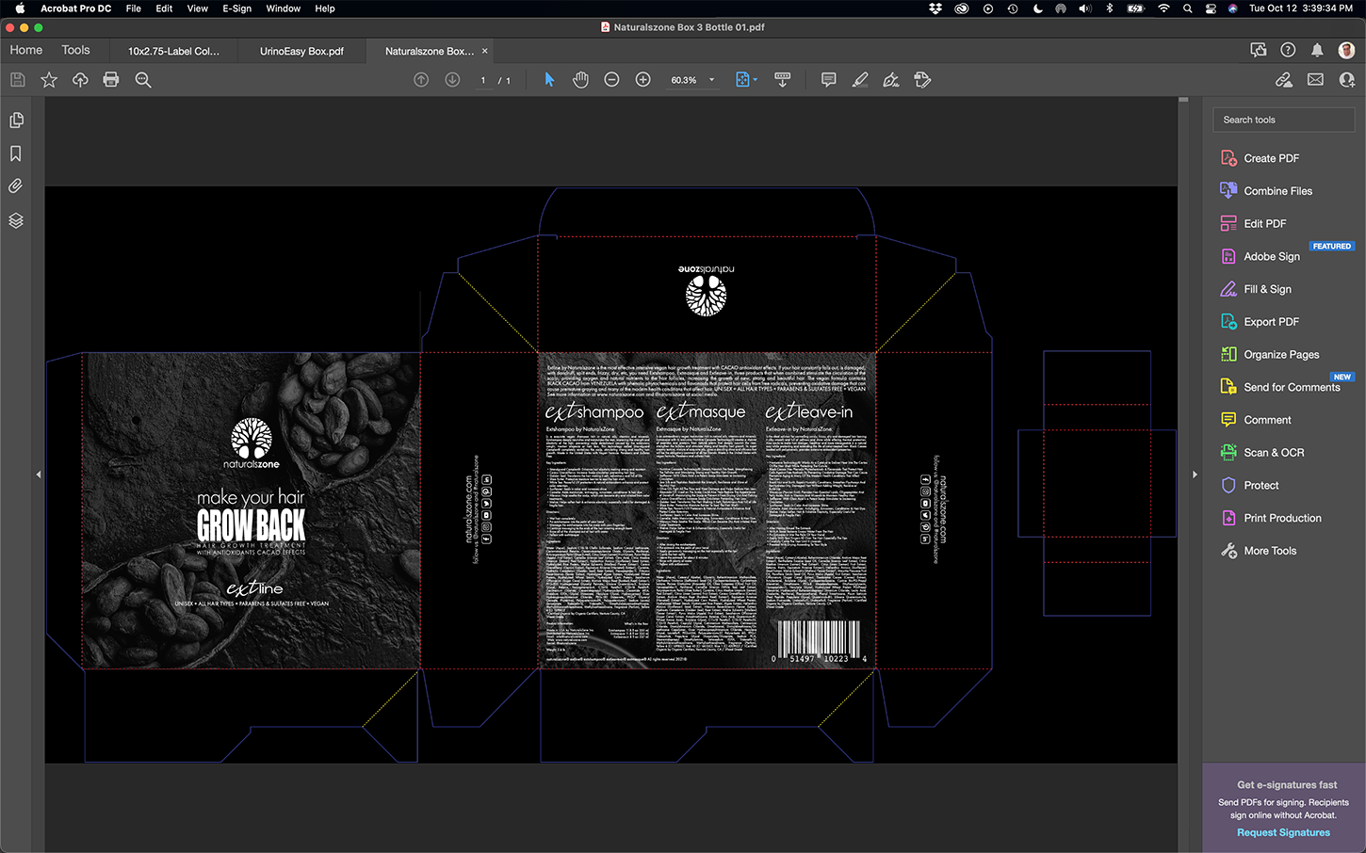Screen dimensions: 1366x853
Task: Zoom in with the plus icon
Action: pos(642,80)
